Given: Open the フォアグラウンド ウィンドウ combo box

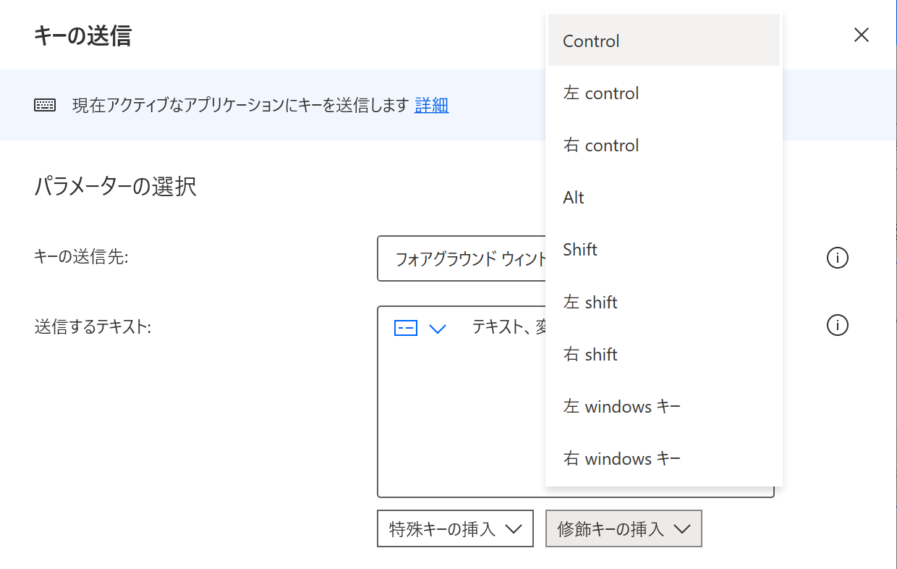Looking at the screenshot, I should [462, 258].
